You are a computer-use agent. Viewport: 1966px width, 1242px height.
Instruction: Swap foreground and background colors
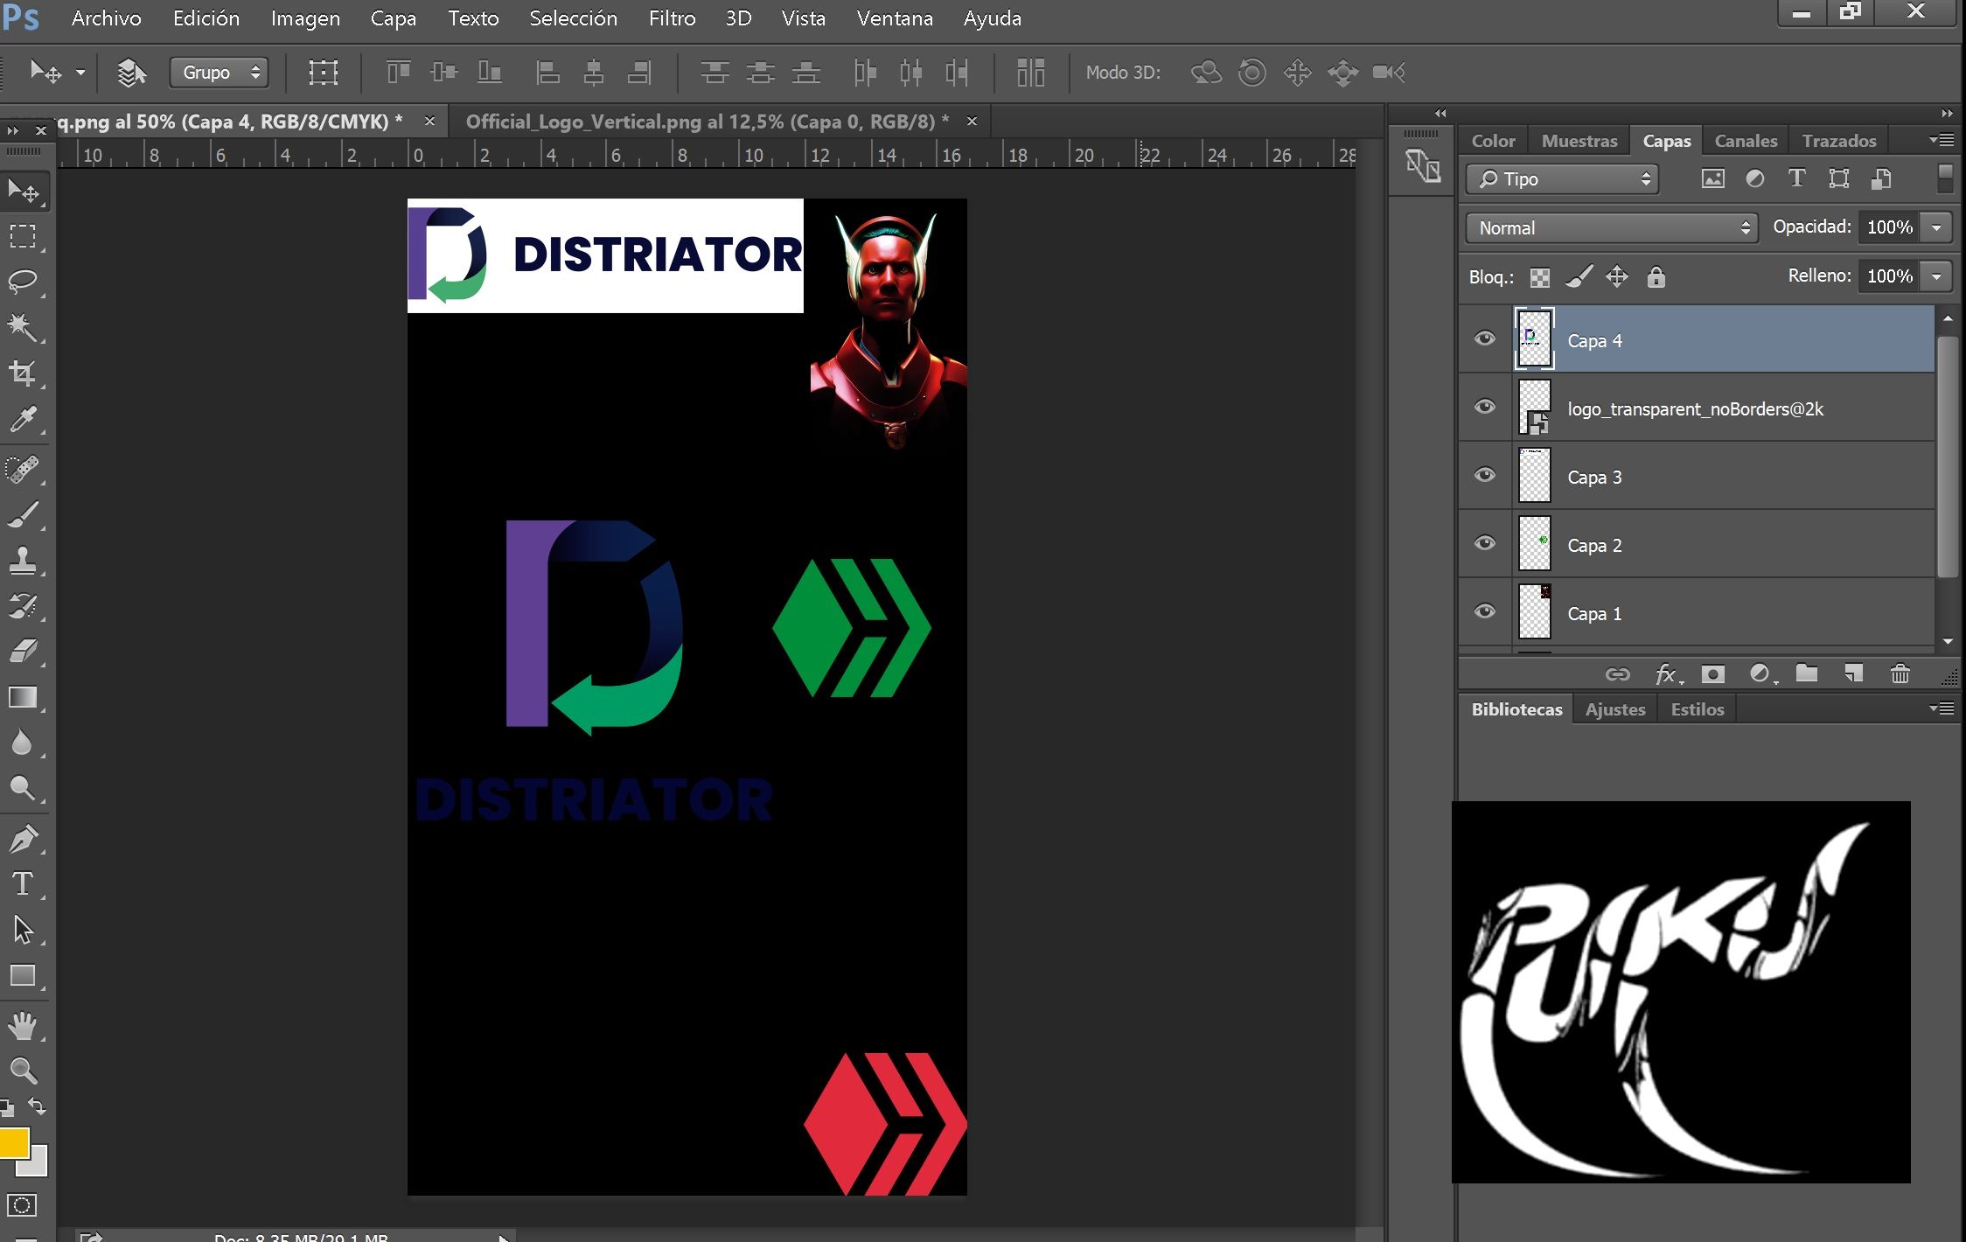[x=38, y=1106]
